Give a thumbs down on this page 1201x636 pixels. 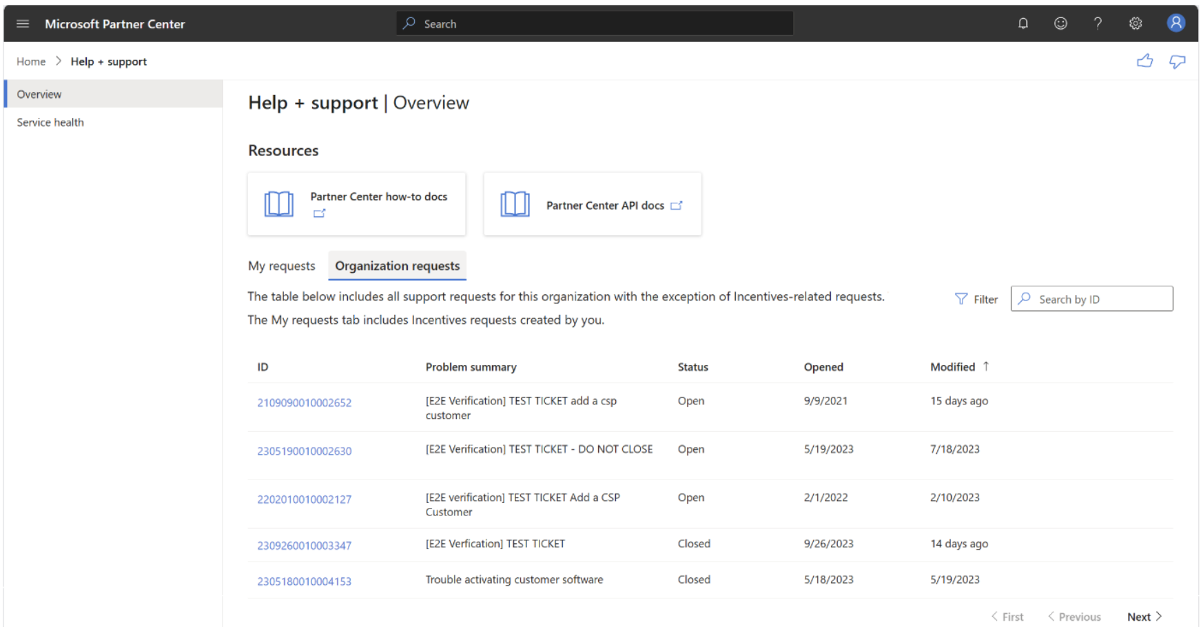(x=1178, y=61)
